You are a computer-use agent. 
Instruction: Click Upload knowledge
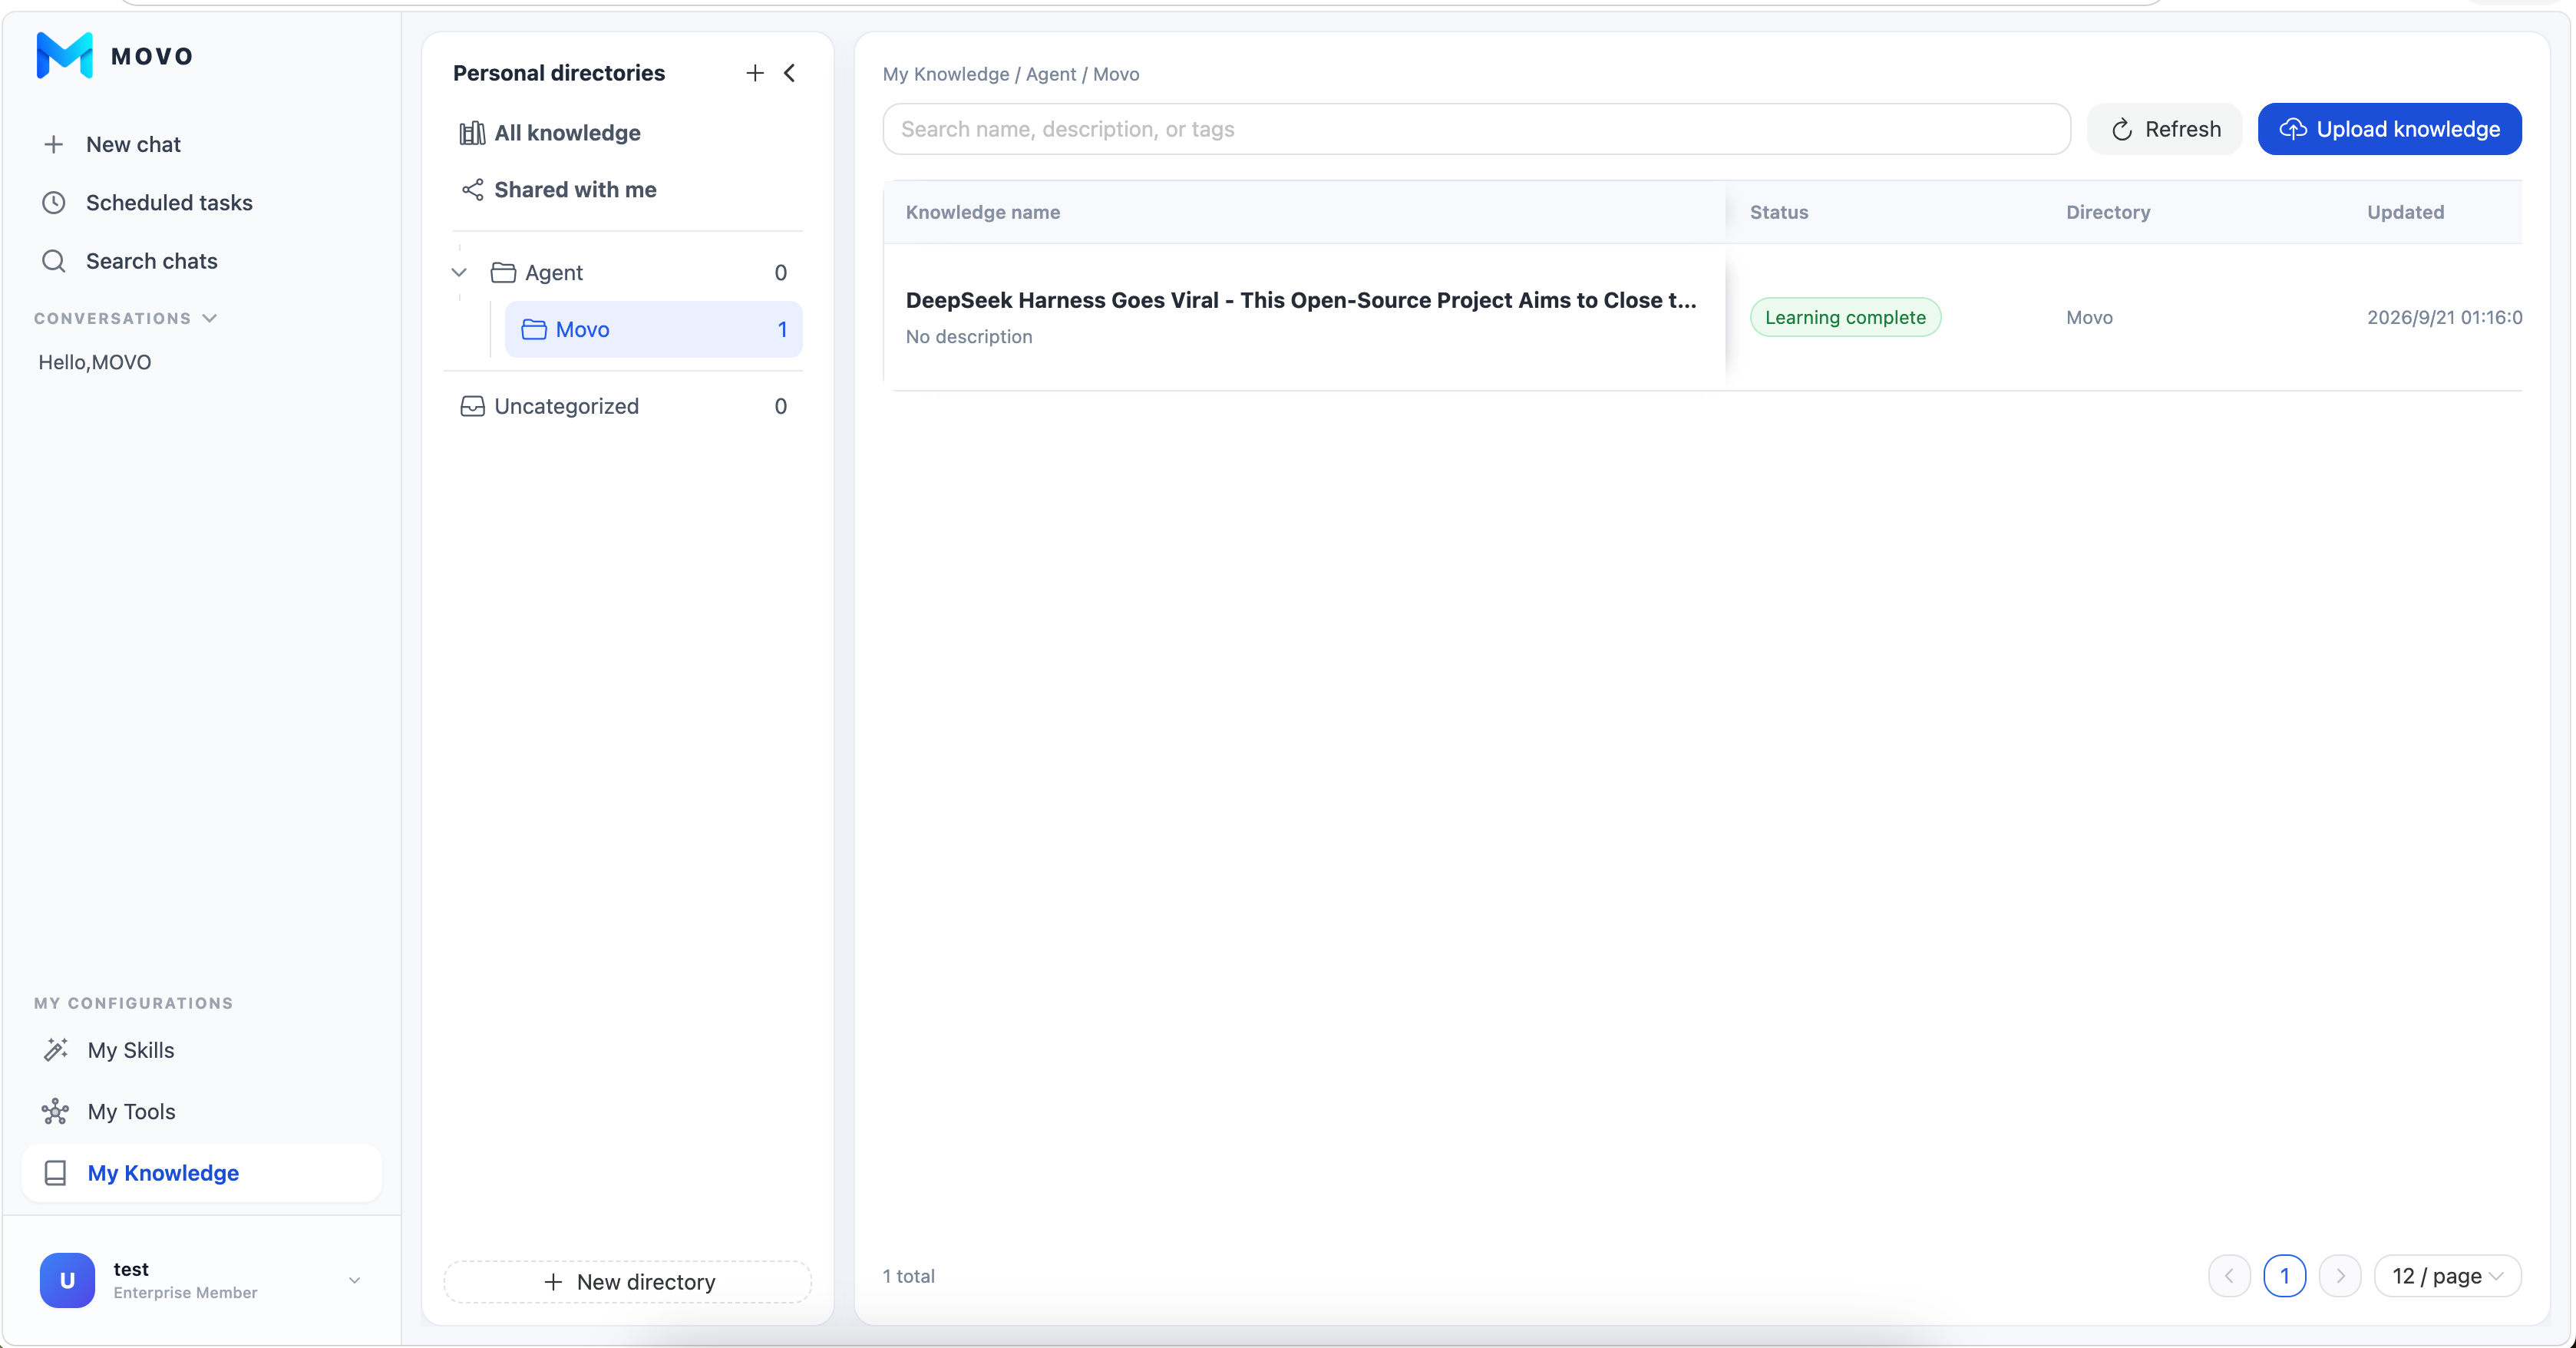point(2389,129)
